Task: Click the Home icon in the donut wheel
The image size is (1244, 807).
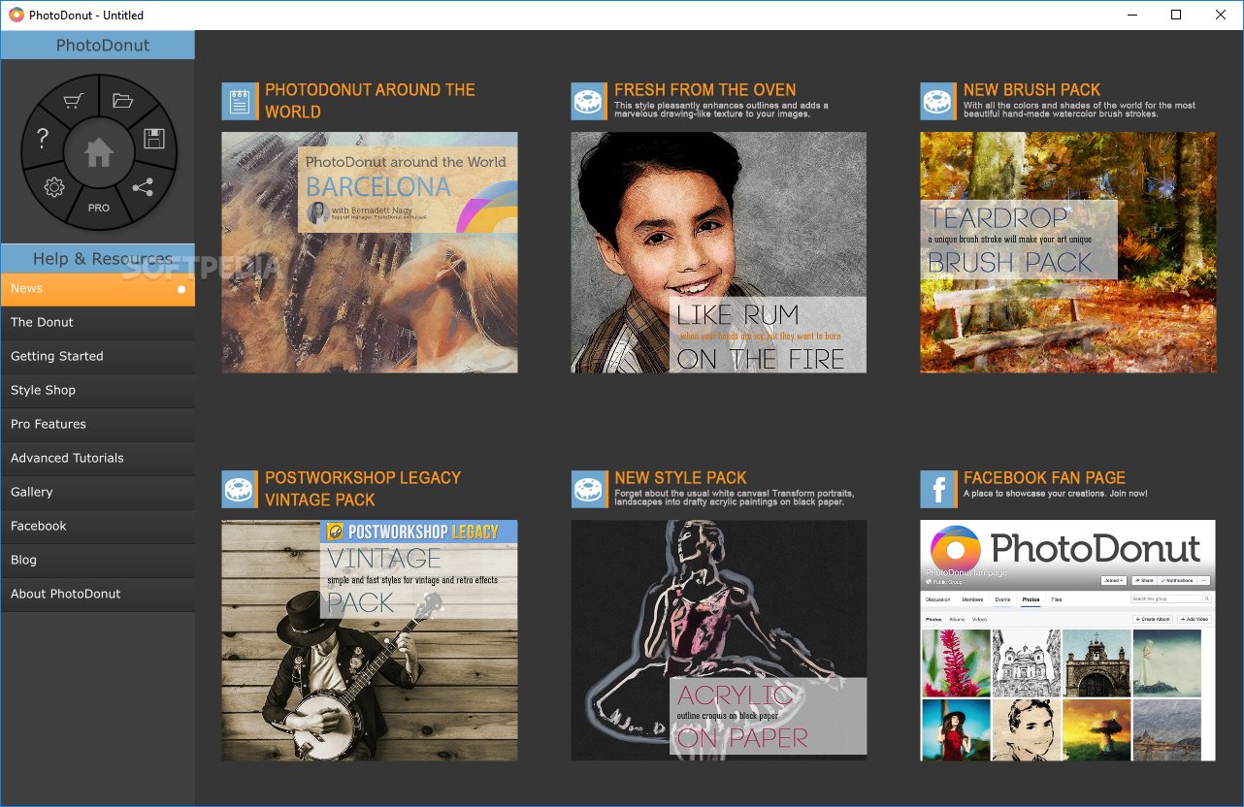Action: click(x=98, y=152)
